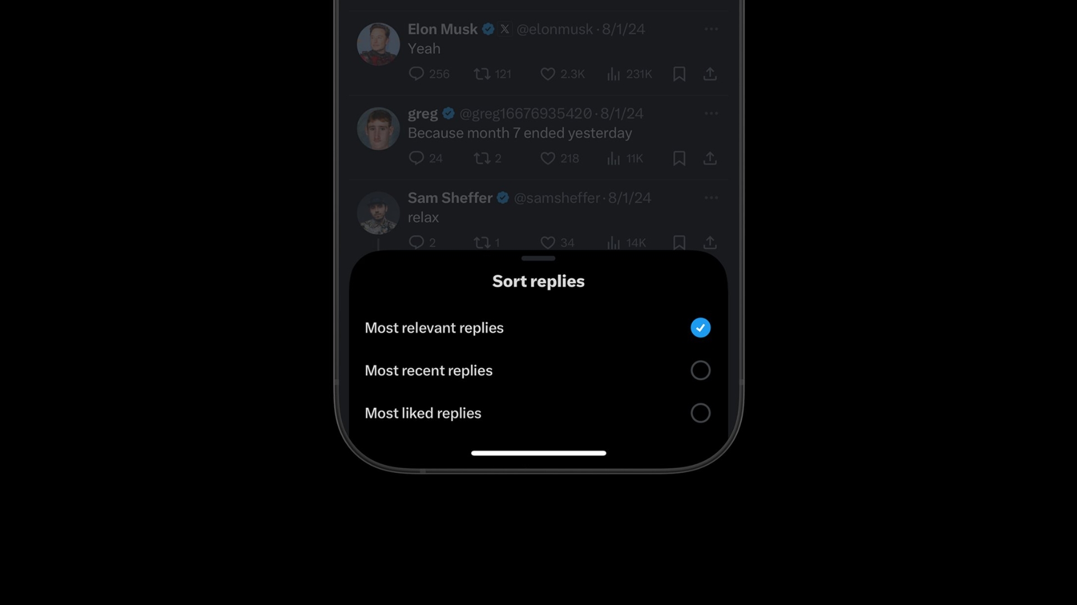Image resolution: width=1077 pixels, height=605 pixels.
Task: Click the like icon on greg's post
Action: point(547,158)
